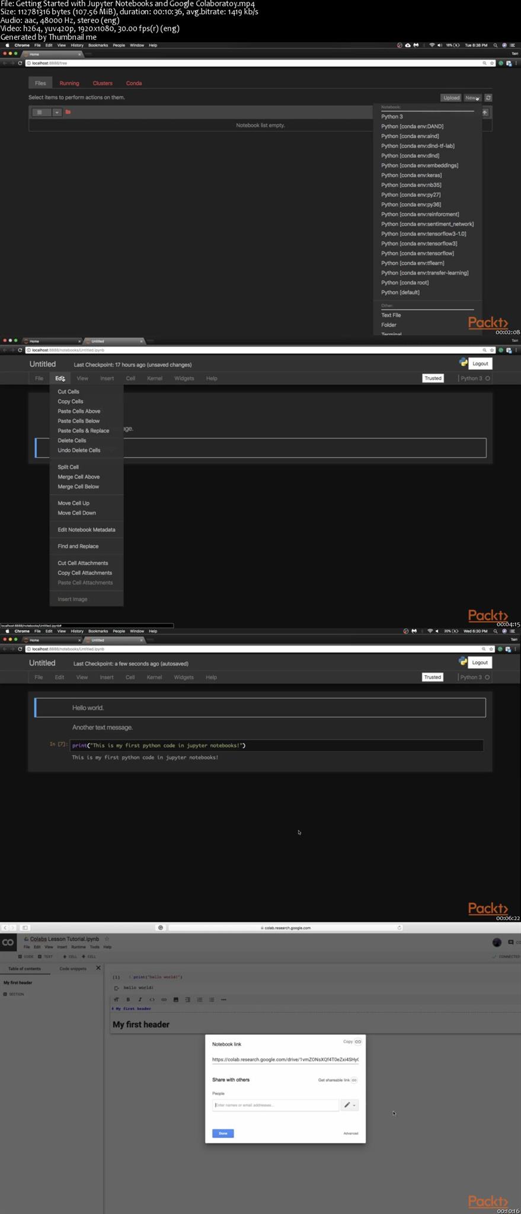Click the Colab CO logo
This screenshot has height=1214, width=521.
8,943
